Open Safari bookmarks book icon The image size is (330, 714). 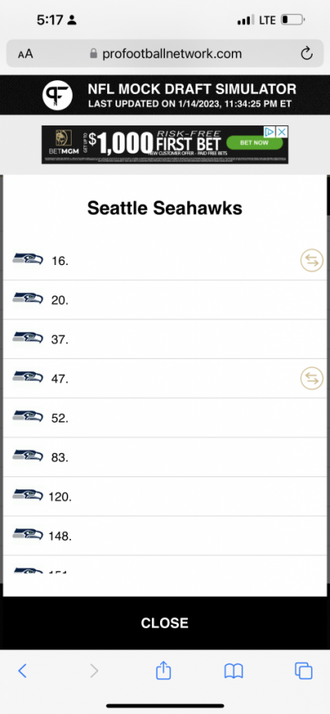coord(233,671)
